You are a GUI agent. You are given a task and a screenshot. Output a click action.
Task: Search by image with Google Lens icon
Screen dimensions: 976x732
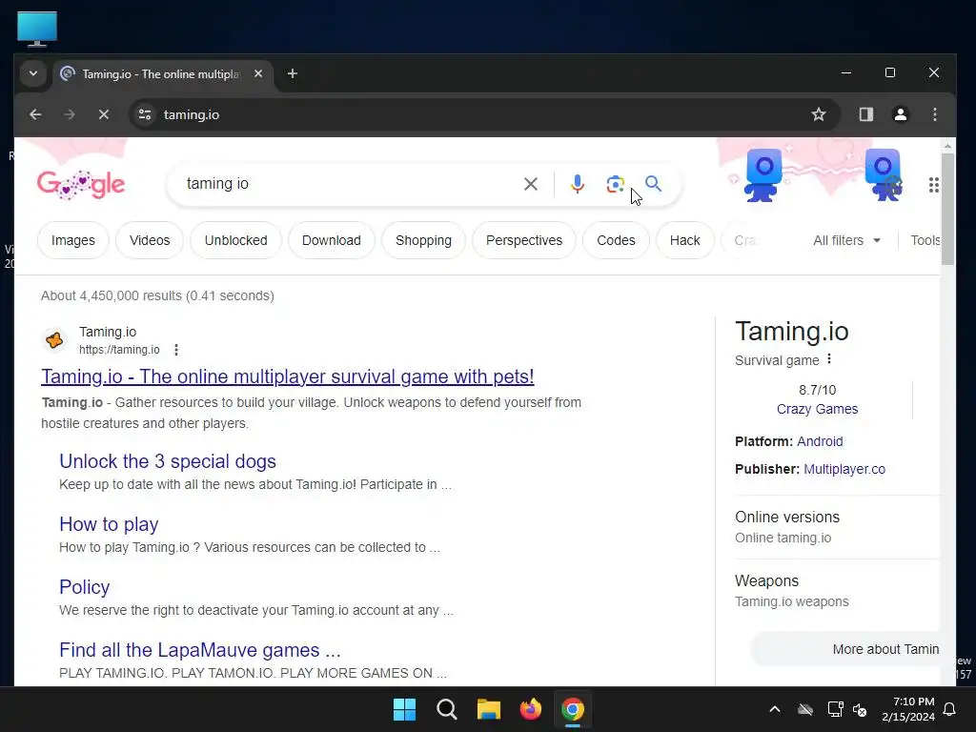tap(615, 184)
